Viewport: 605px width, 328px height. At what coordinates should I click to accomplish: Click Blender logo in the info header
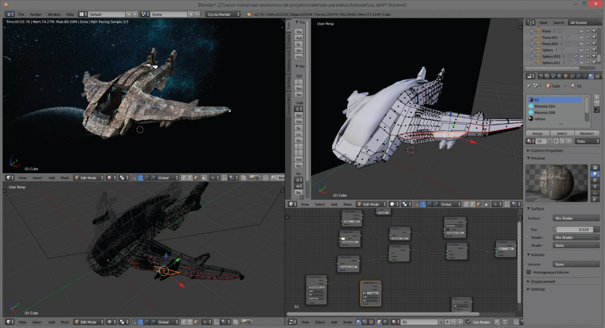pyautogui.click(x=249, y=14)
